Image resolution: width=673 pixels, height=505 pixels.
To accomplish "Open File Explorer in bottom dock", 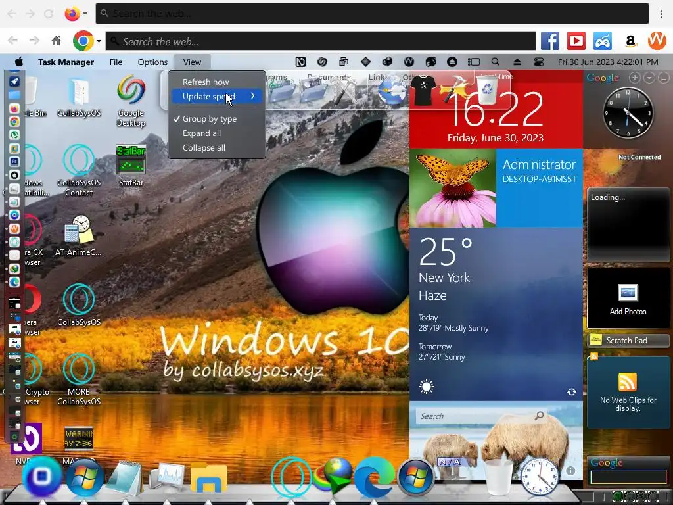I will [208, 479].
